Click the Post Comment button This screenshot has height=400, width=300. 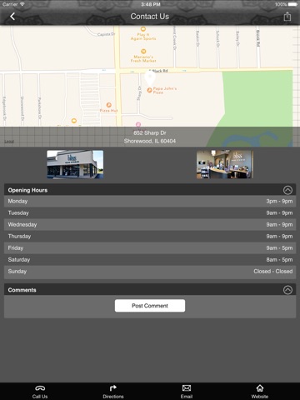[150, 306]
